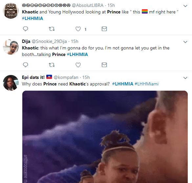Open #LHHMIA hashtag in AbsolutLIBRA tweet
This screenshot has width=192, height=183.
point(32,18)
